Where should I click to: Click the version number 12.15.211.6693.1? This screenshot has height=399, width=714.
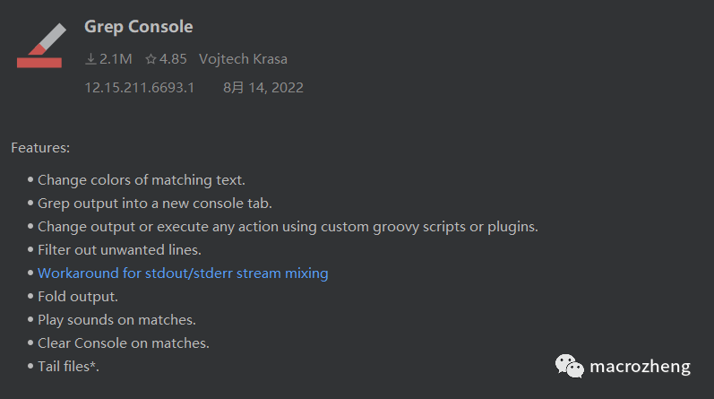pos(140,88)
